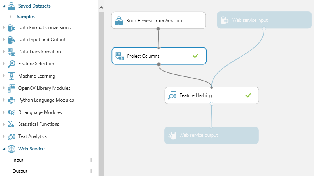Click green checkmark on Project Columns
314x176 pixels.
coord(195,56)
